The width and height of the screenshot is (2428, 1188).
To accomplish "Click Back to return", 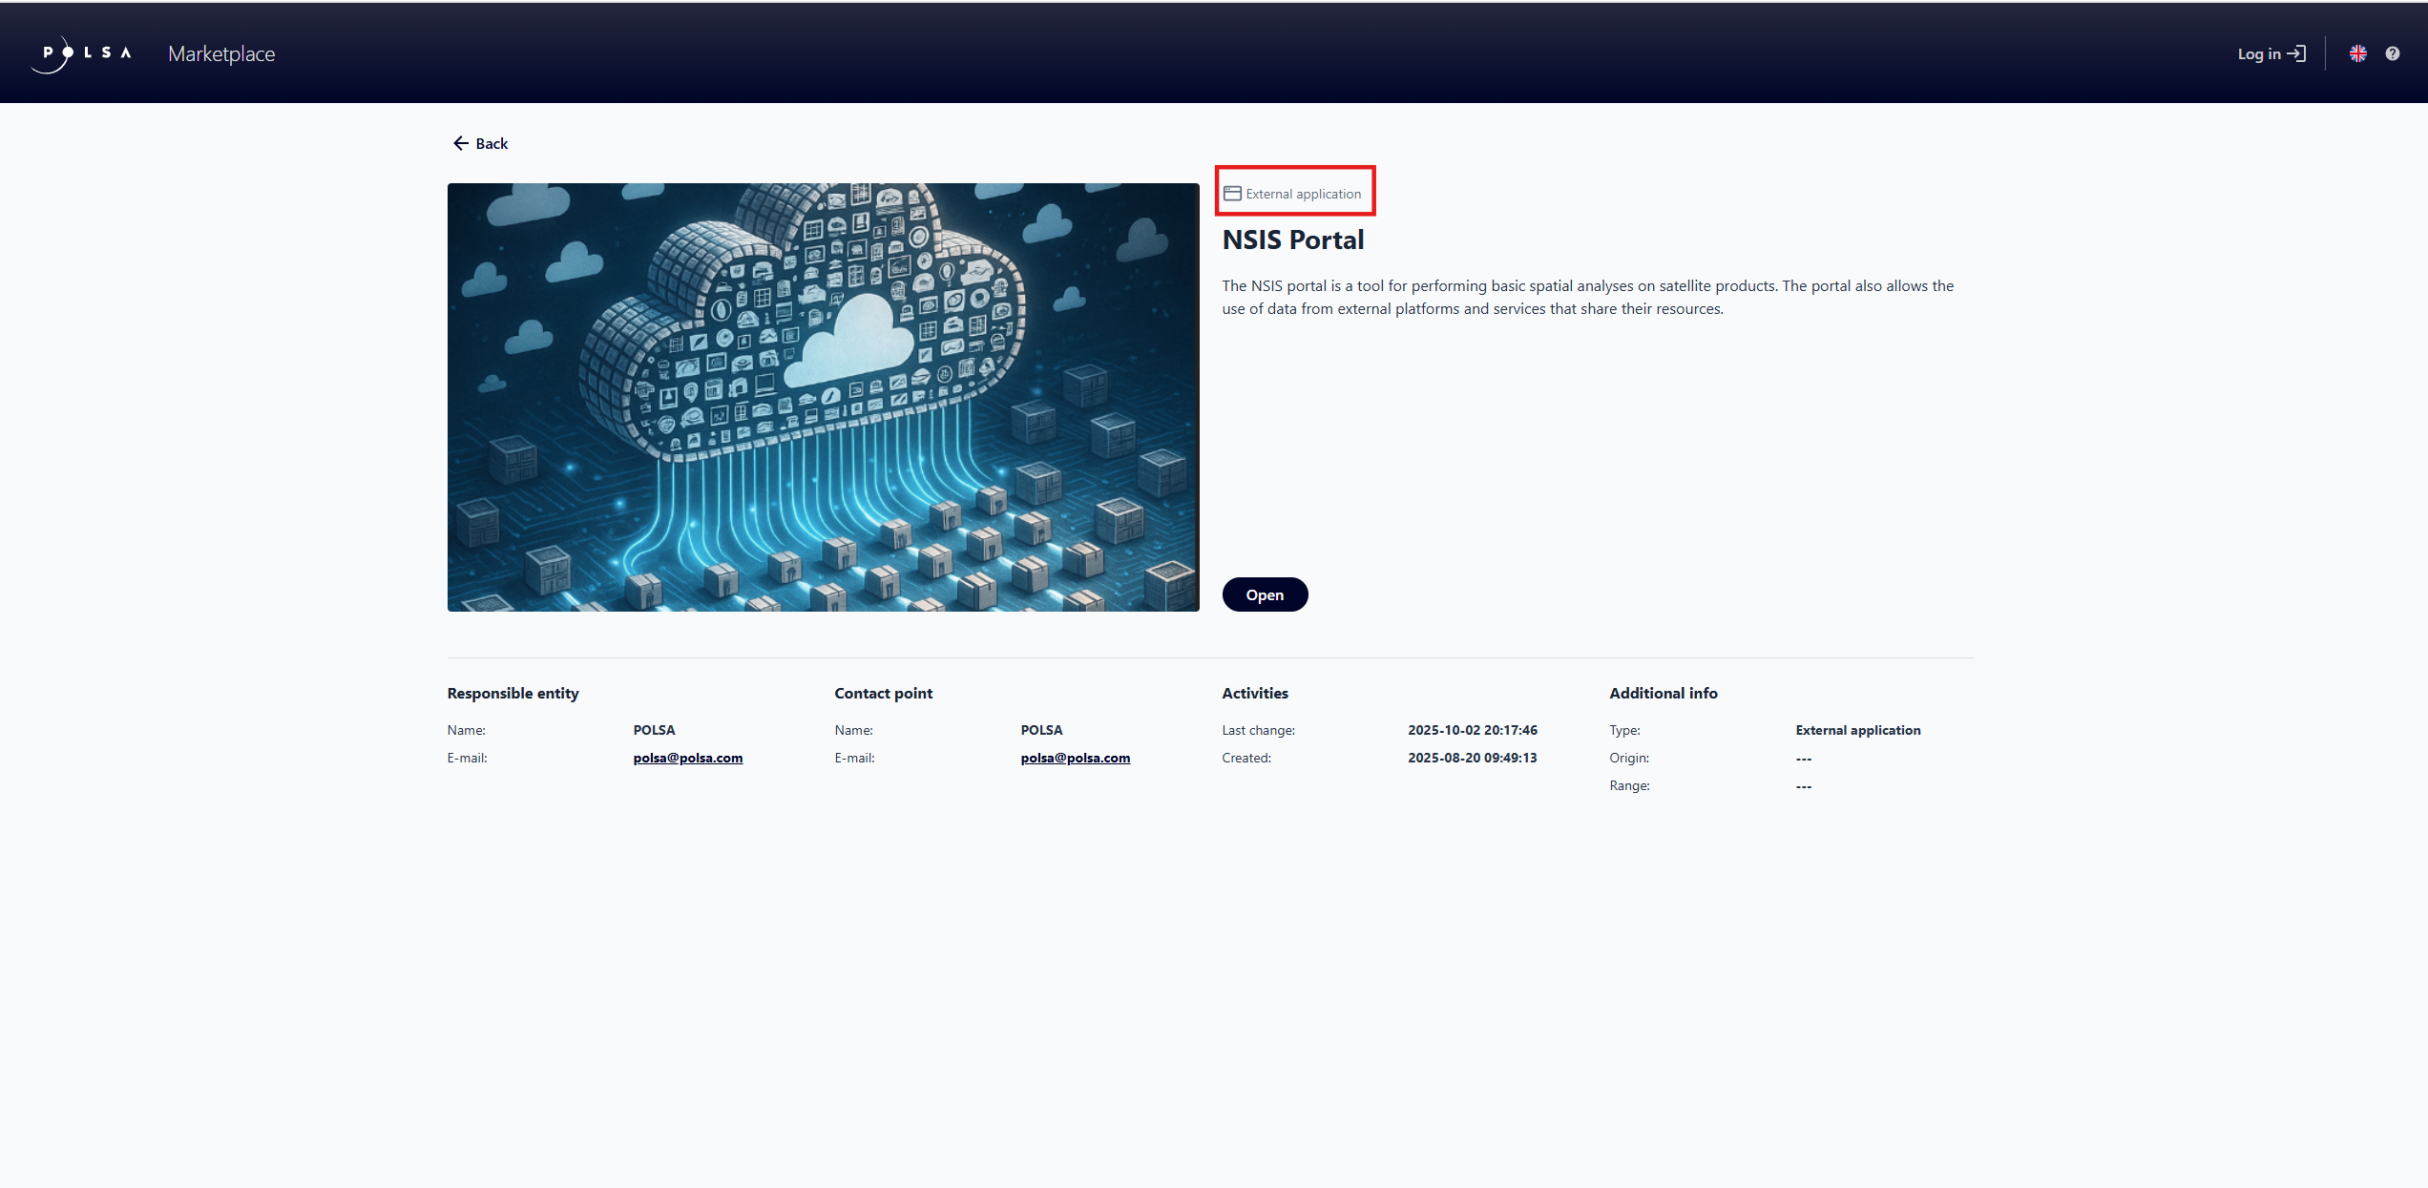I will point(492,143).
